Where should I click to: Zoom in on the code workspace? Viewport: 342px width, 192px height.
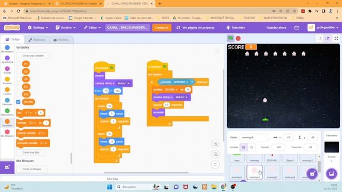pyautogui.click(x=215, y=144)
